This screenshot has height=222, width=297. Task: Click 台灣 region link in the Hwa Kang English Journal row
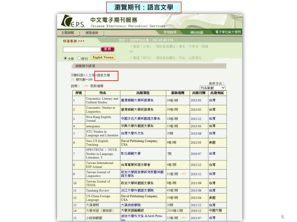click(x=212, y=119)
